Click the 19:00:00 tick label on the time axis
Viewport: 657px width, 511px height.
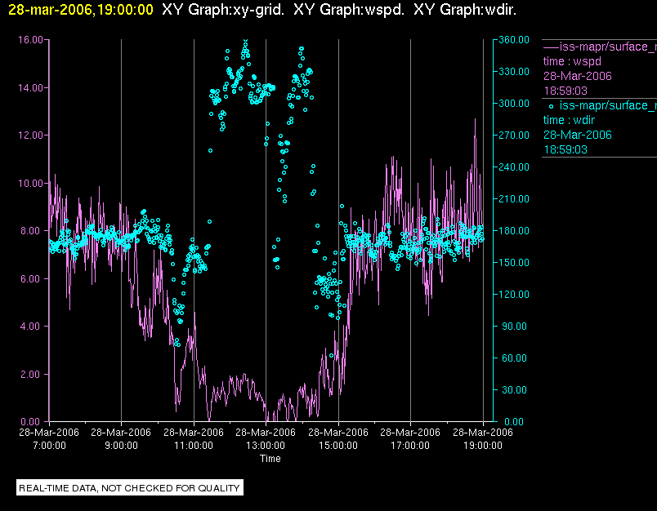coord(483,446)
